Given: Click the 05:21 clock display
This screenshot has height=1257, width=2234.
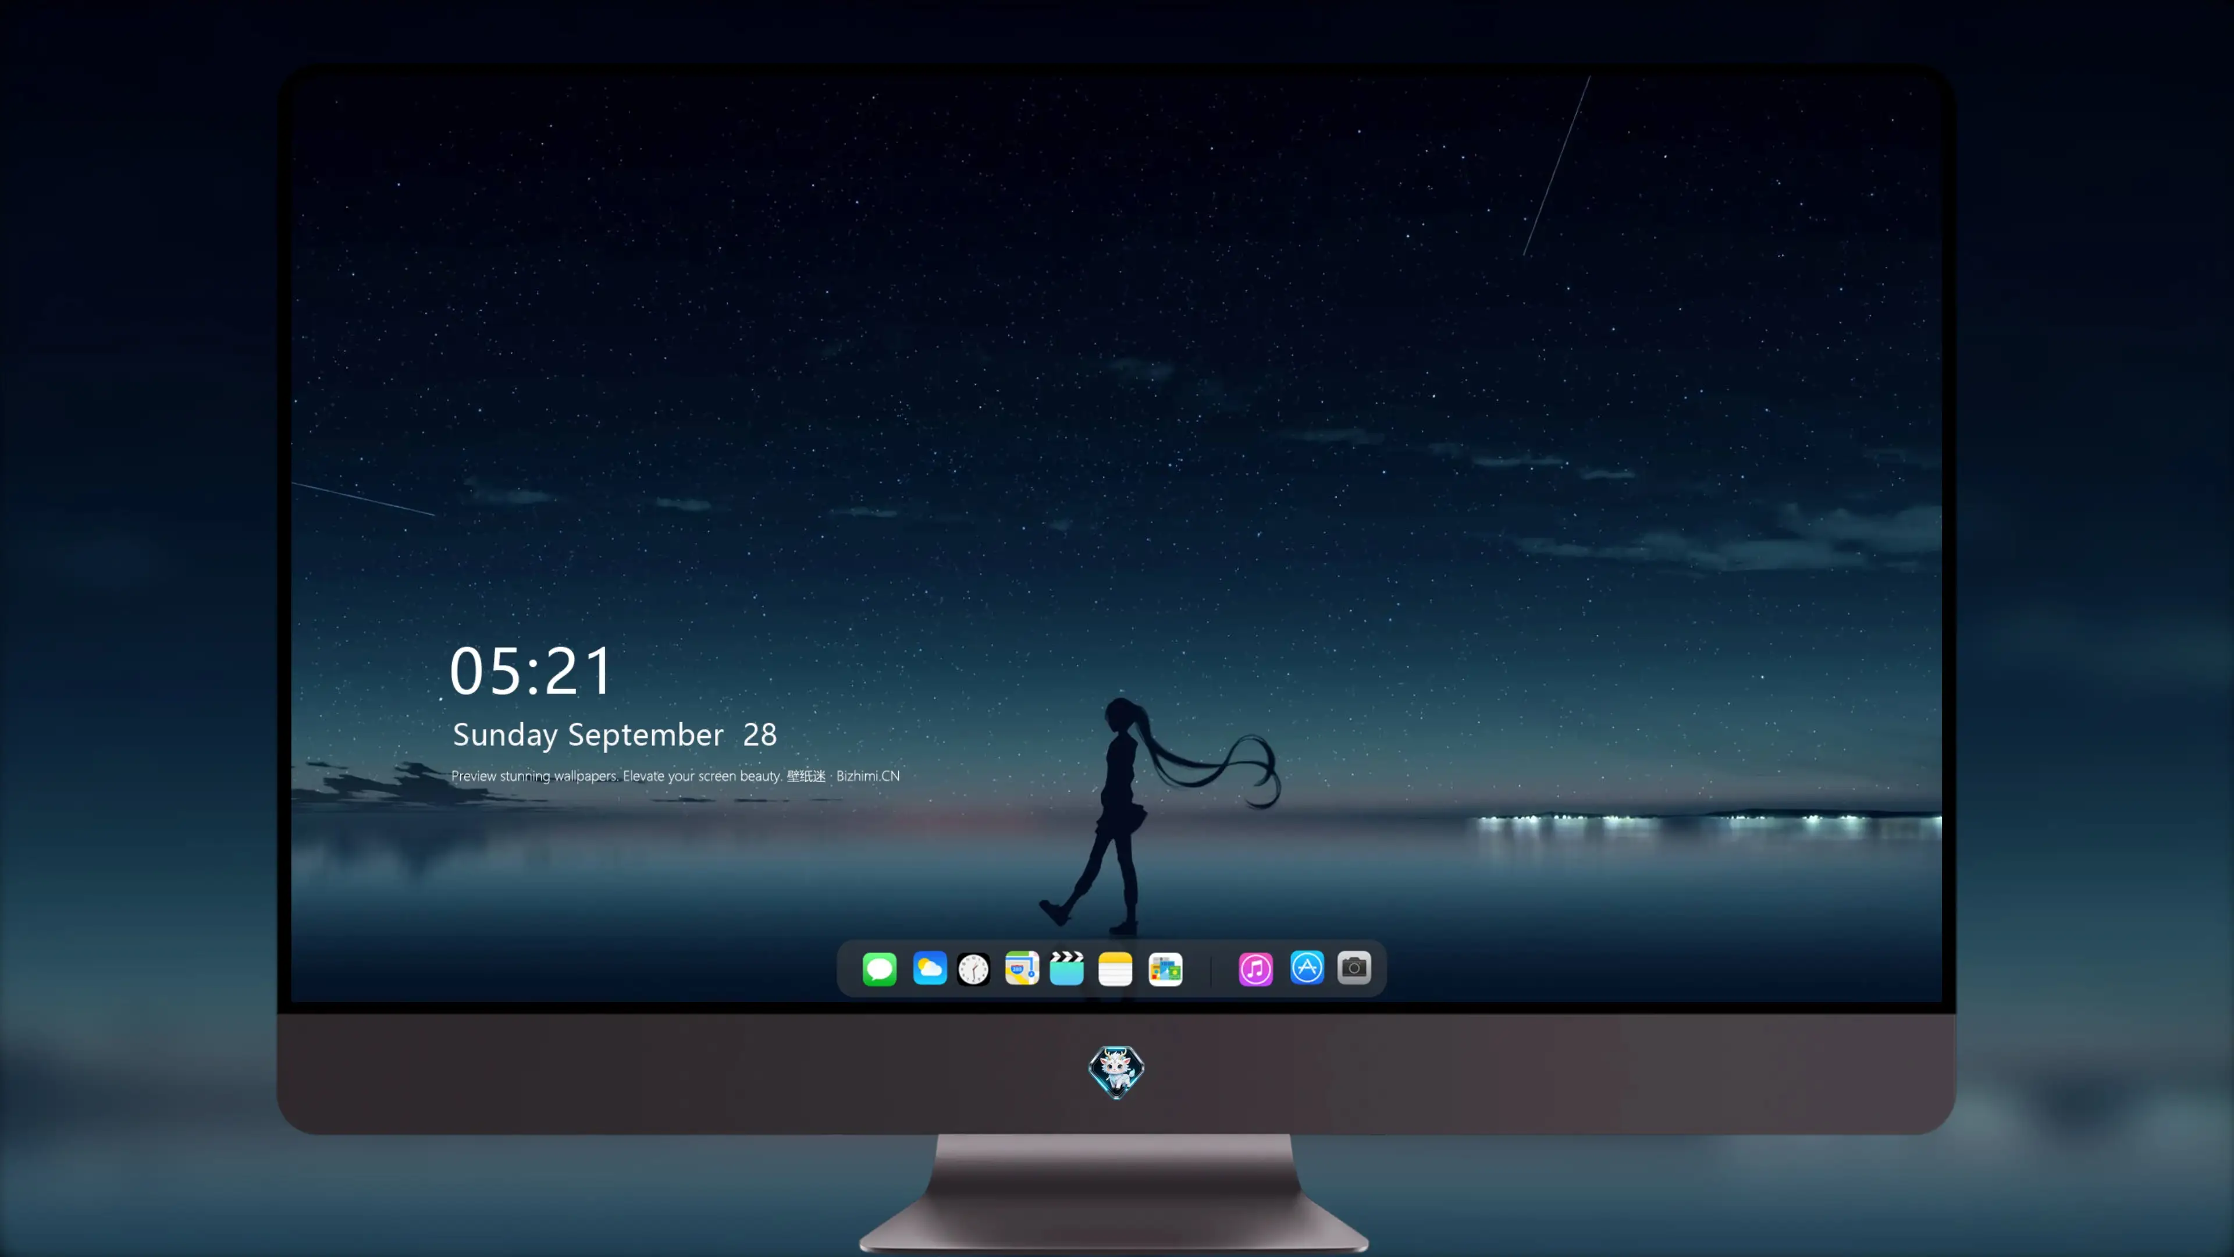Looking at the screenshot, I should pos(531,670).
